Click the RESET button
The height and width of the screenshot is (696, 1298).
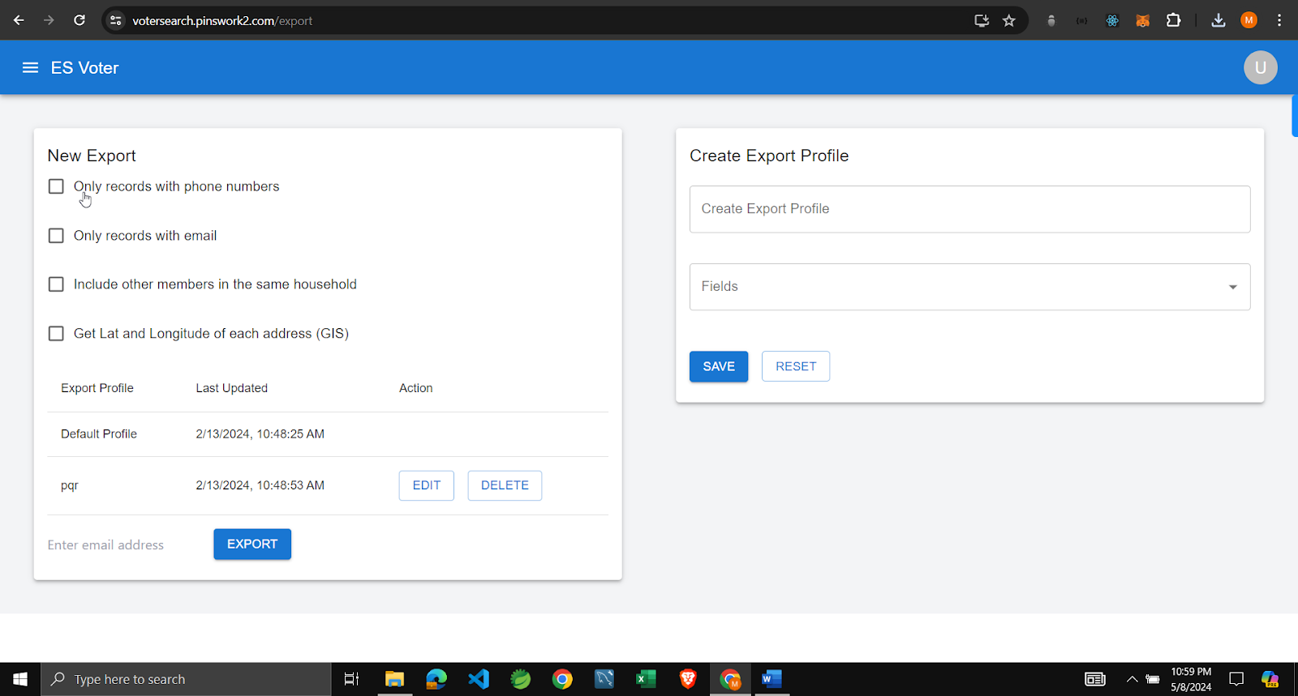point(796,366)
